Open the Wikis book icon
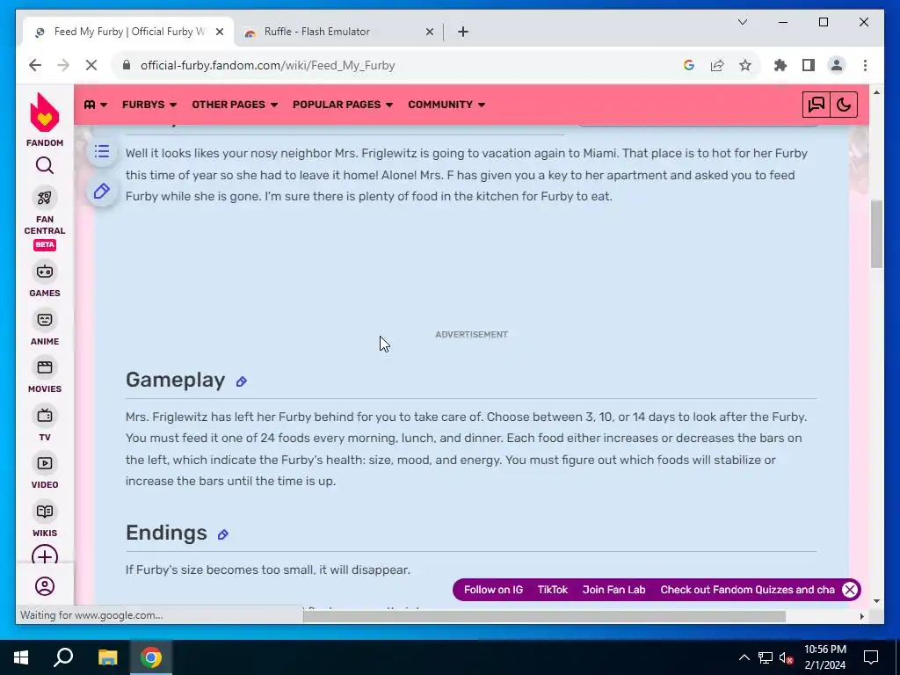The image size is (900, 675). (44, 512)
